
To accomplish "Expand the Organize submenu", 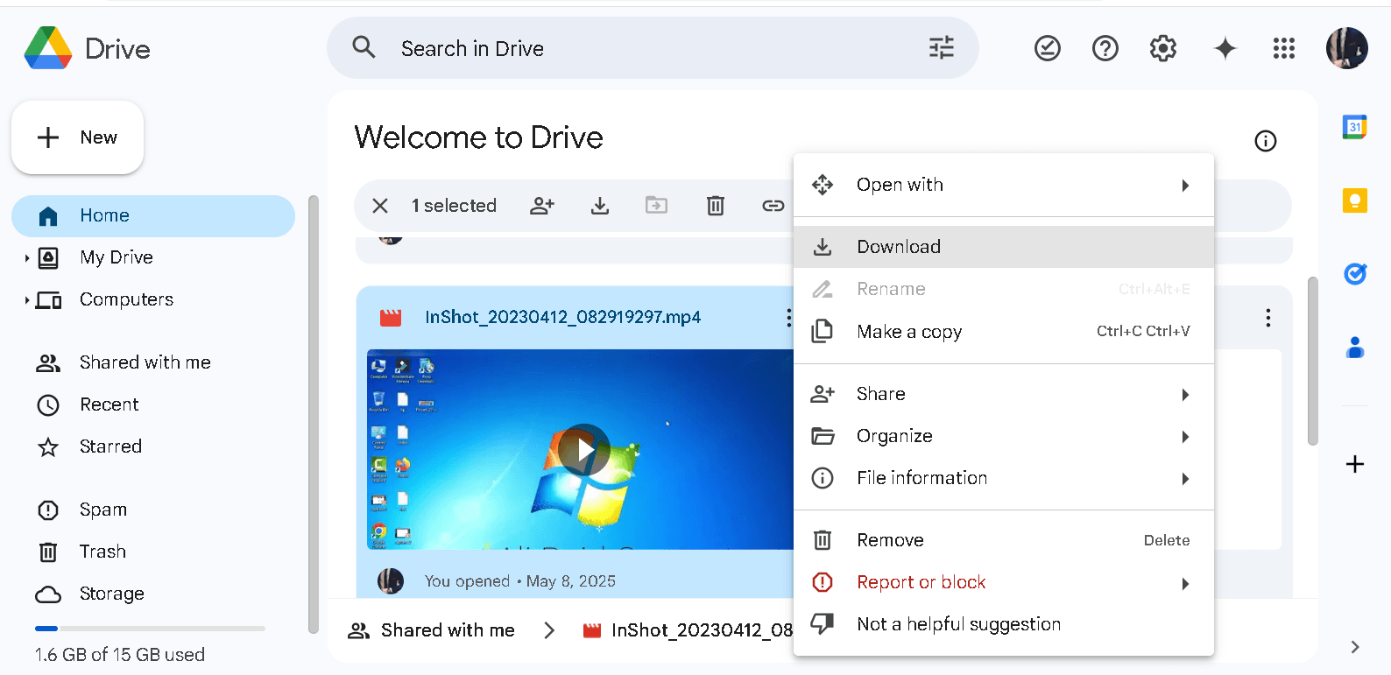I will pyautogui.click(x=1004, y=436).
